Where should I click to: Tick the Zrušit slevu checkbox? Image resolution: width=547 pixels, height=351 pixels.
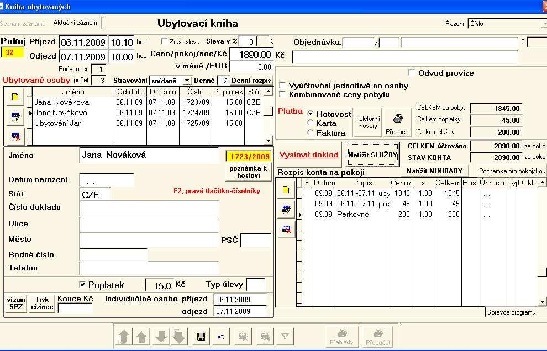coord(164,41)
